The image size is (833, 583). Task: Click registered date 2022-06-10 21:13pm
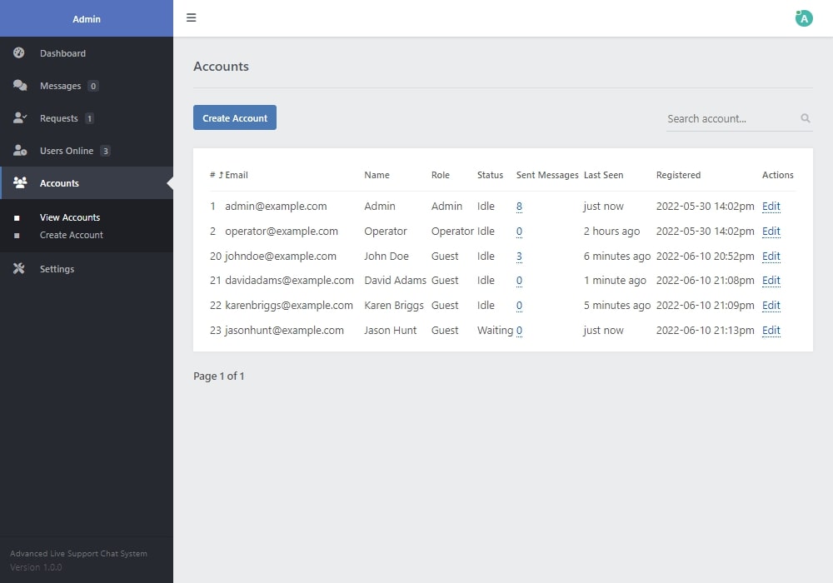(705, 330)
